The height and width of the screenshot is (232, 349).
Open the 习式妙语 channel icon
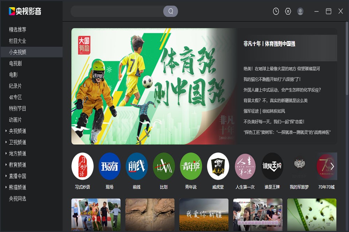[82, 166]
